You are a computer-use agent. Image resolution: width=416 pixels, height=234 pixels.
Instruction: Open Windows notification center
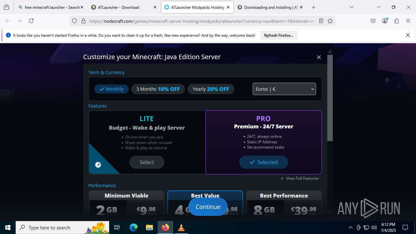pyautogui.click(x=405, y=227)
